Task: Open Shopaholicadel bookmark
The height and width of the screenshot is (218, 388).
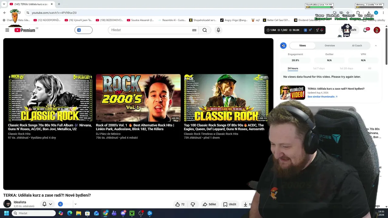Action: (203, 20)
